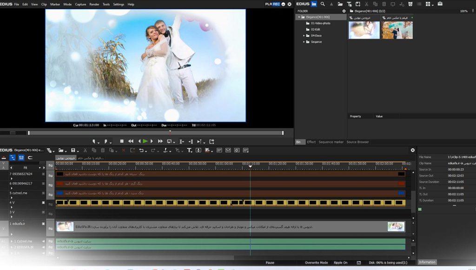
Task: Click the Audio Mixer icon in timeline toolbar
Action: click(228, 150)
